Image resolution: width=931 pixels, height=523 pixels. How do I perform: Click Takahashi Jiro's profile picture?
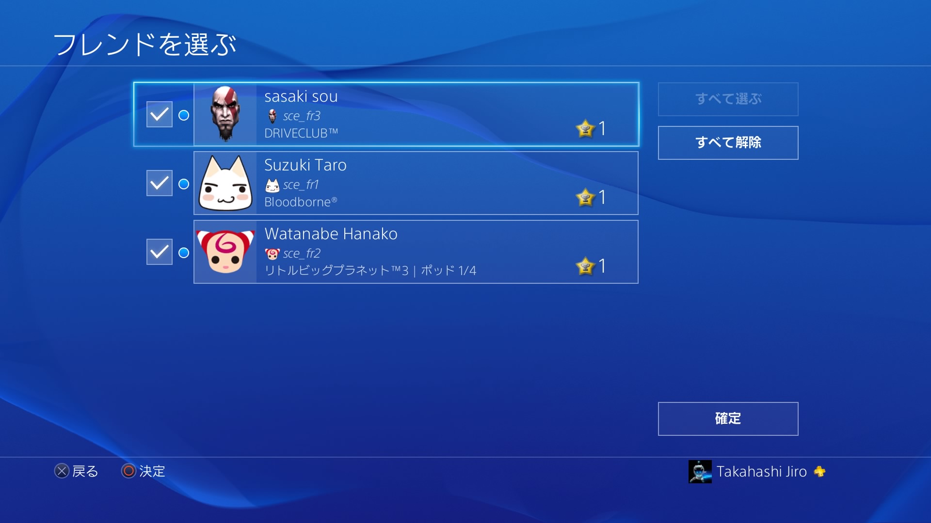[700, 472]
